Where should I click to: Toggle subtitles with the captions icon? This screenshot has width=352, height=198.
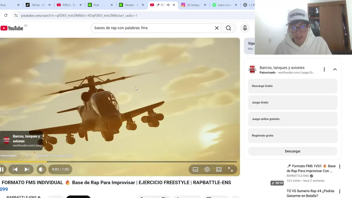[195, 169]
